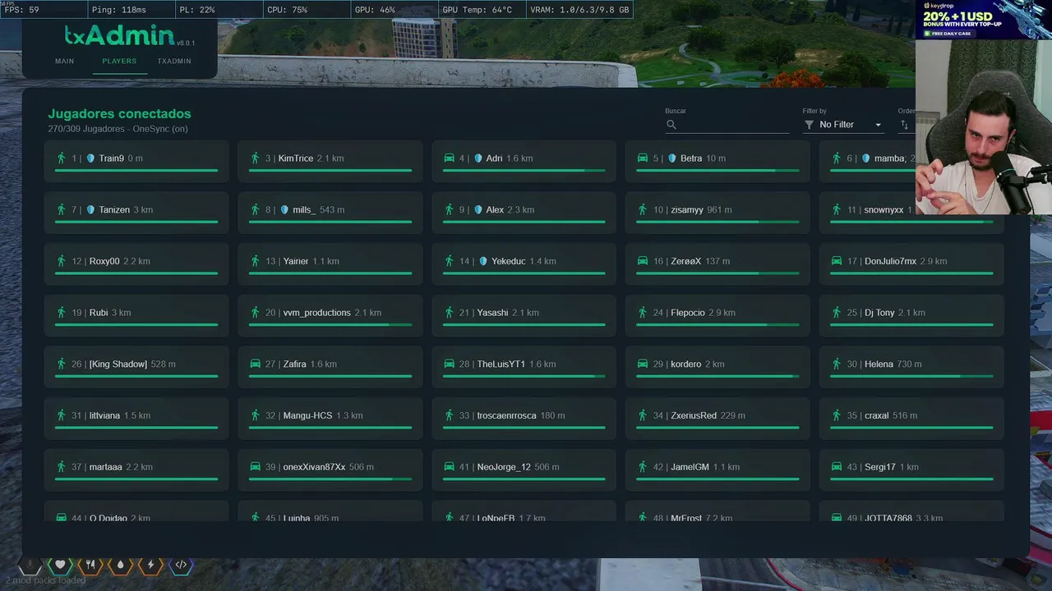Screen dimensions: 1052x591
Task: Click the car icon on DonJulio7mx card
Action: pyautogui.click(x=837, y=261)
